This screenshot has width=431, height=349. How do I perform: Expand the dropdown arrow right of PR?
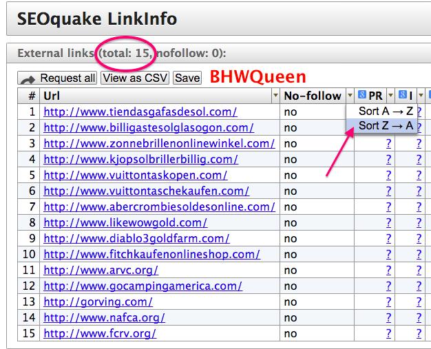point(390,96)
